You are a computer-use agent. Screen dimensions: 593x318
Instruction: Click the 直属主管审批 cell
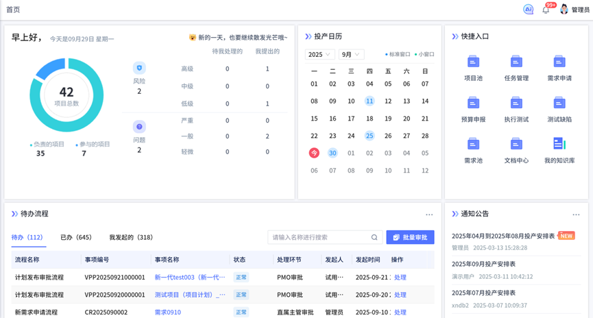pos(295,313)
